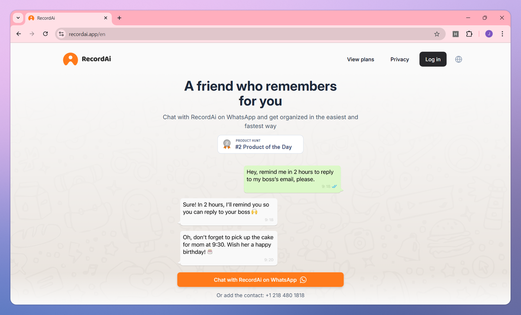Click the contact number +1 218 480 1818
This screenshot has height=315, width=521.
pos(284,296)
